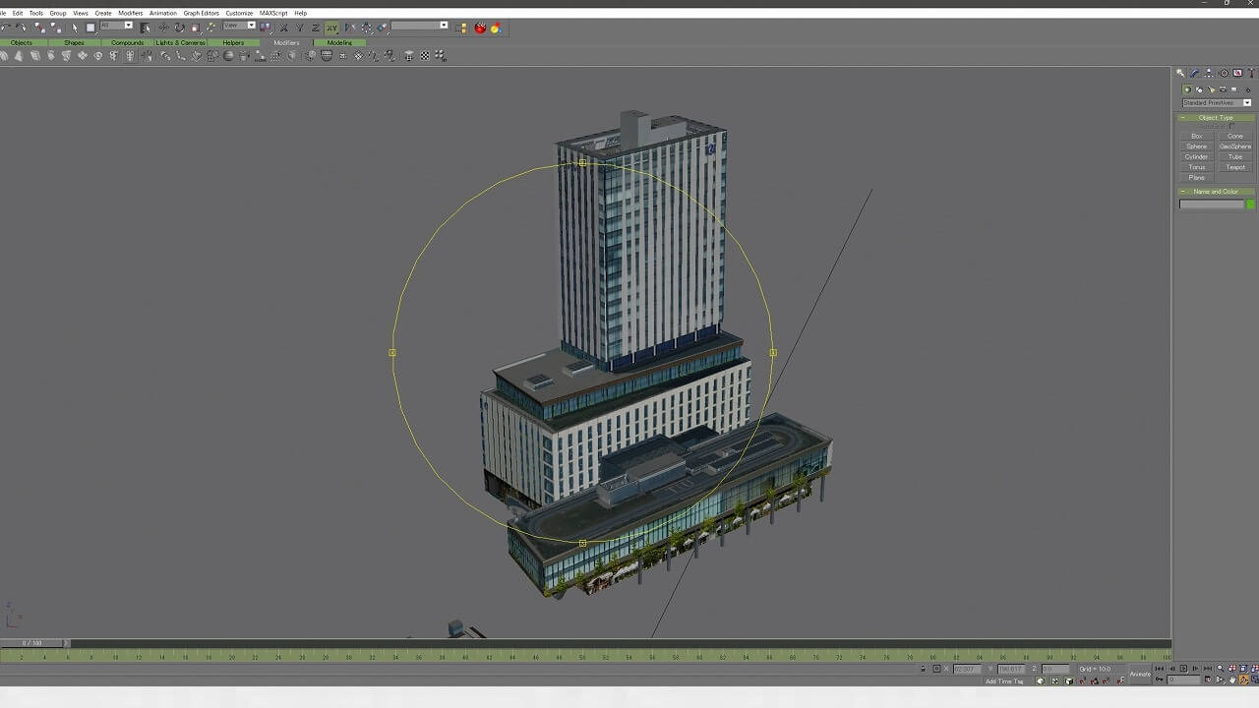The height and width of the screenshot is (708, 1259).
Task: Select the Move transform tool
Action: (163, 28)
